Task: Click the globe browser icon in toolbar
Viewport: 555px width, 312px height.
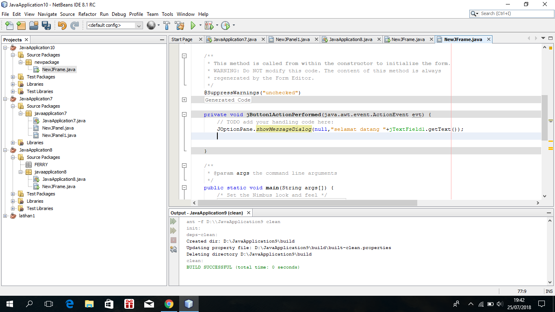Action: (x=151, y=26)
